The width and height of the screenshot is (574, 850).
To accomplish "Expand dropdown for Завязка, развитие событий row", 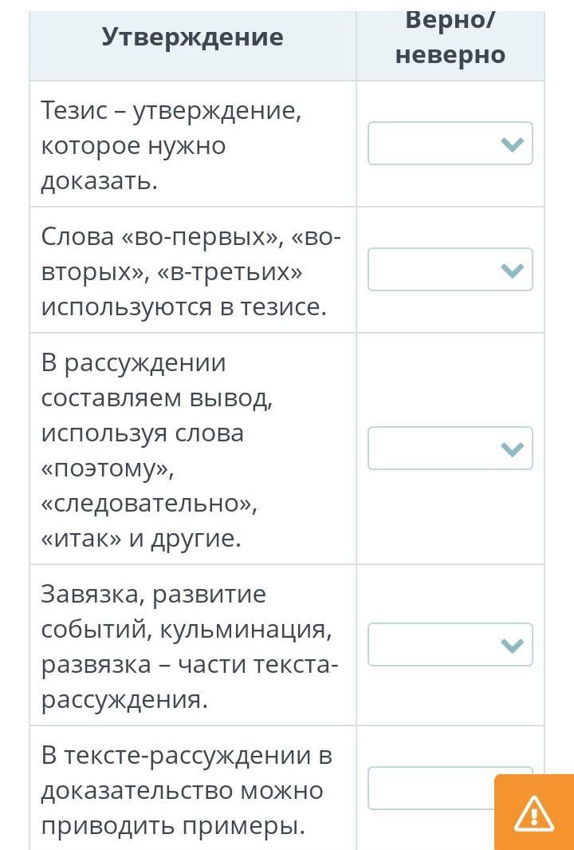I will 450,645.
